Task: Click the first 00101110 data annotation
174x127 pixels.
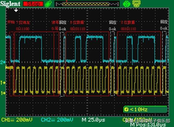Action: click(77, 29)
